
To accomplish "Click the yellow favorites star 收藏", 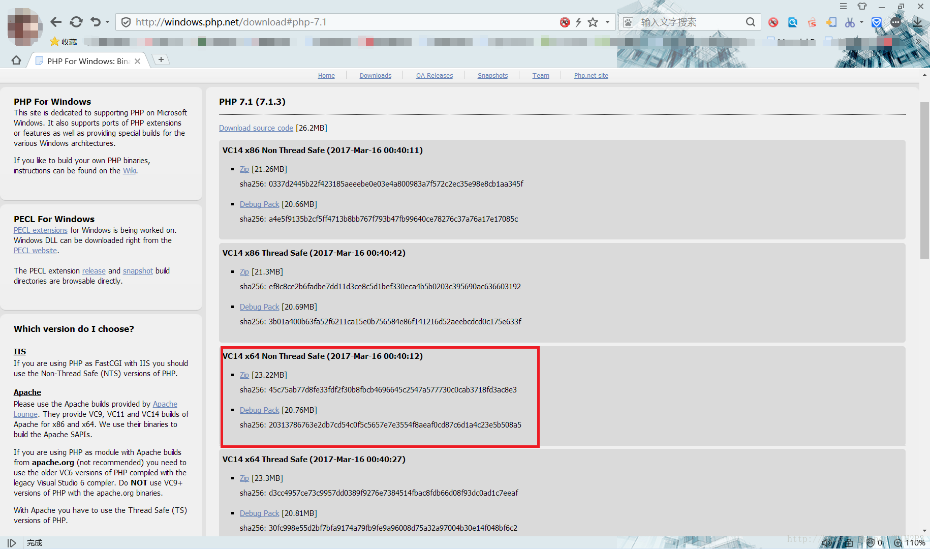I will point(64,42).
